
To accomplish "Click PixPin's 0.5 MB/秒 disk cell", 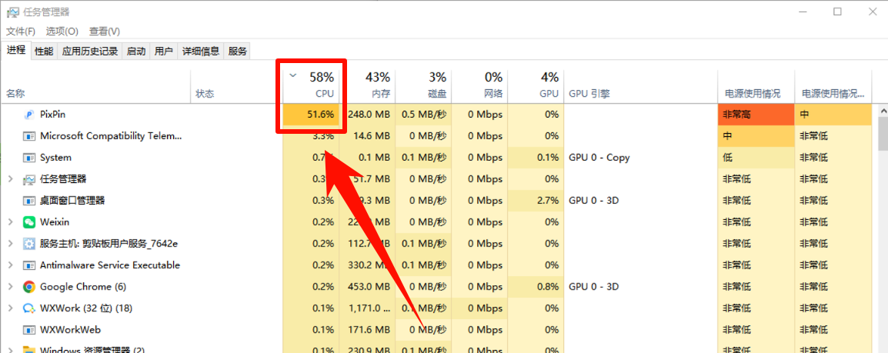I will click(423, 115).
